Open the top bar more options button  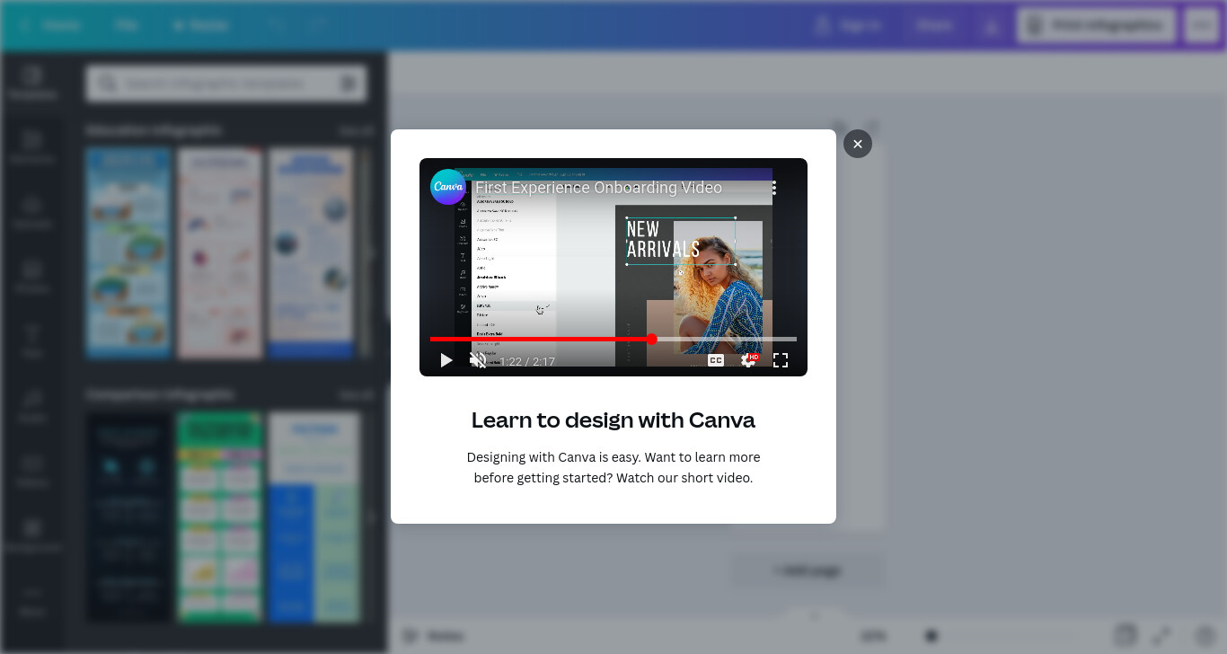click(1202, 25)
